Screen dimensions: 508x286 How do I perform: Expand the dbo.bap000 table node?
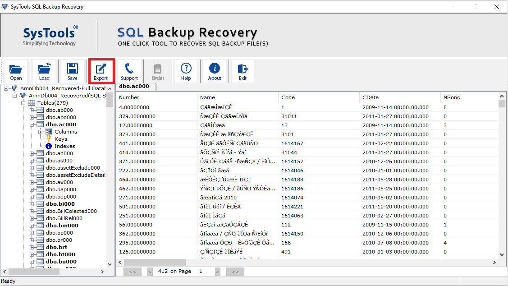[x=32, y=189]
